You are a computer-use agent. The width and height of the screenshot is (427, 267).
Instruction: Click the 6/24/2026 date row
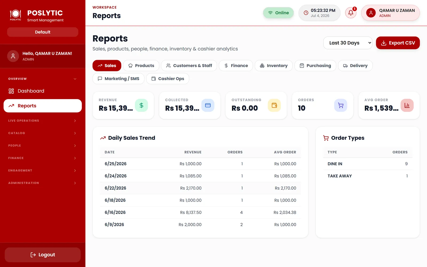coord(200,176)
